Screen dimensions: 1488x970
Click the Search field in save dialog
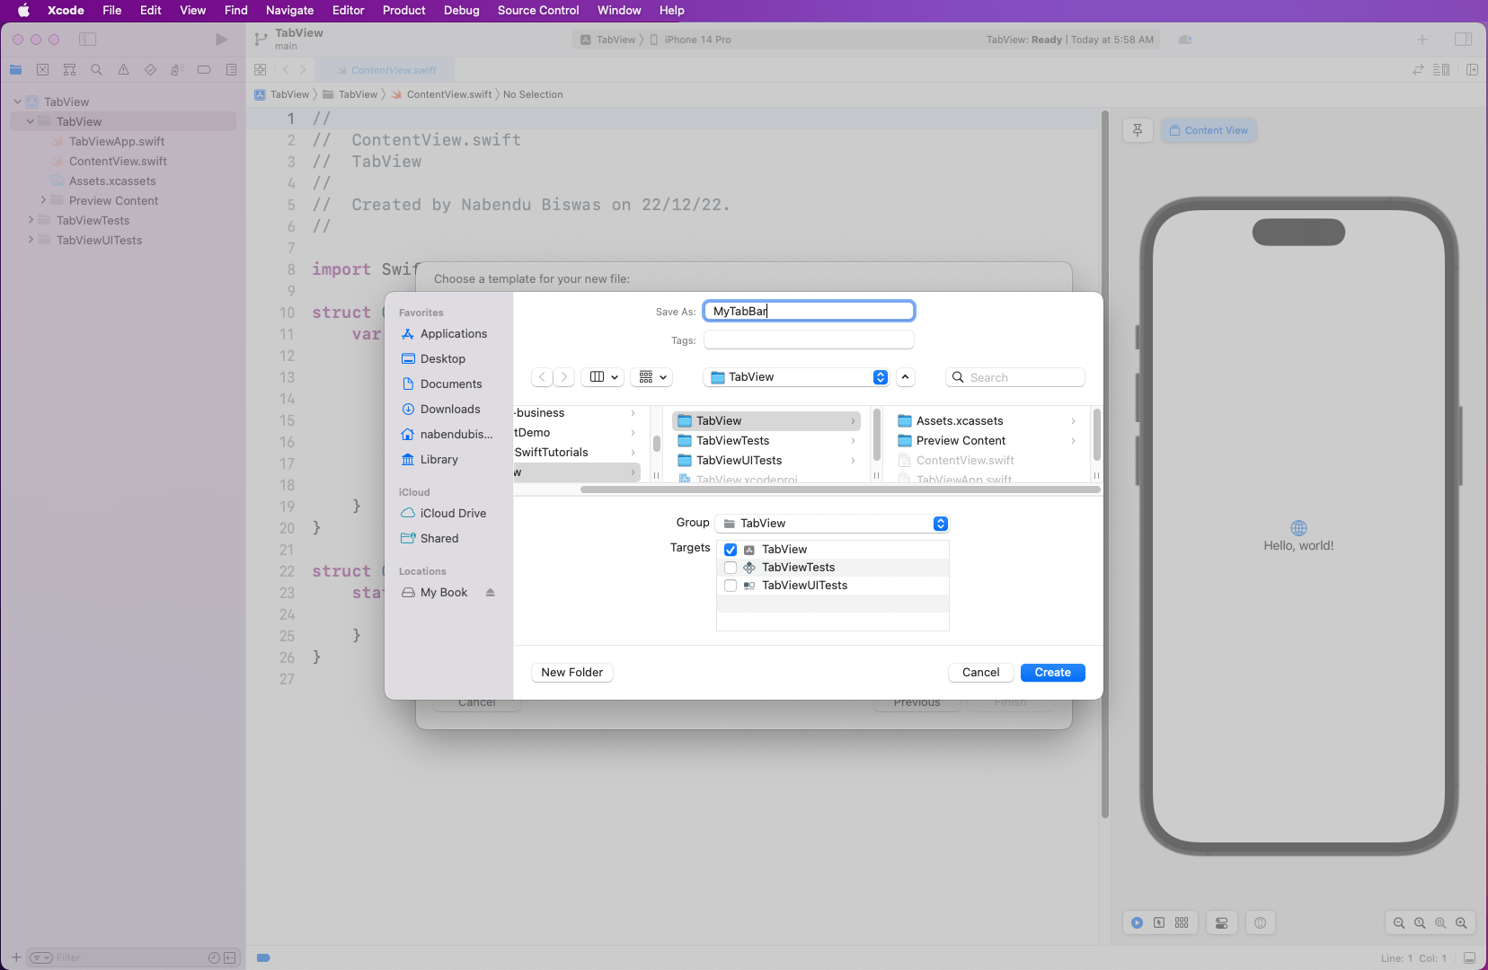pyautogui.click(x=1015, y=377)
